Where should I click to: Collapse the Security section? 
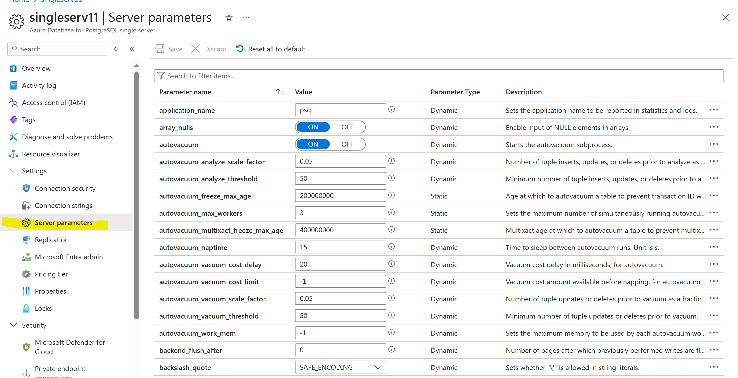click(x=13, y=325)
